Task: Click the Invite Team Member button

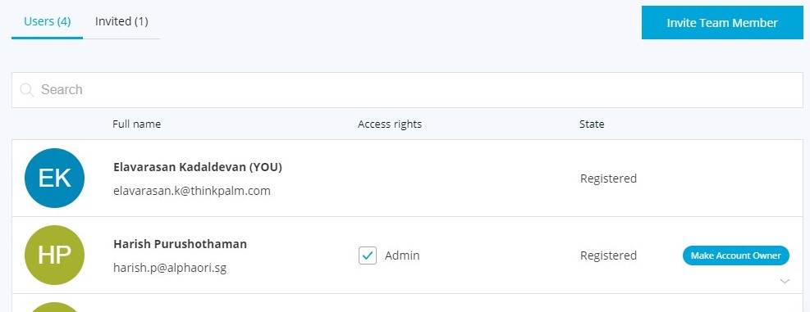Action: (722, 23)
